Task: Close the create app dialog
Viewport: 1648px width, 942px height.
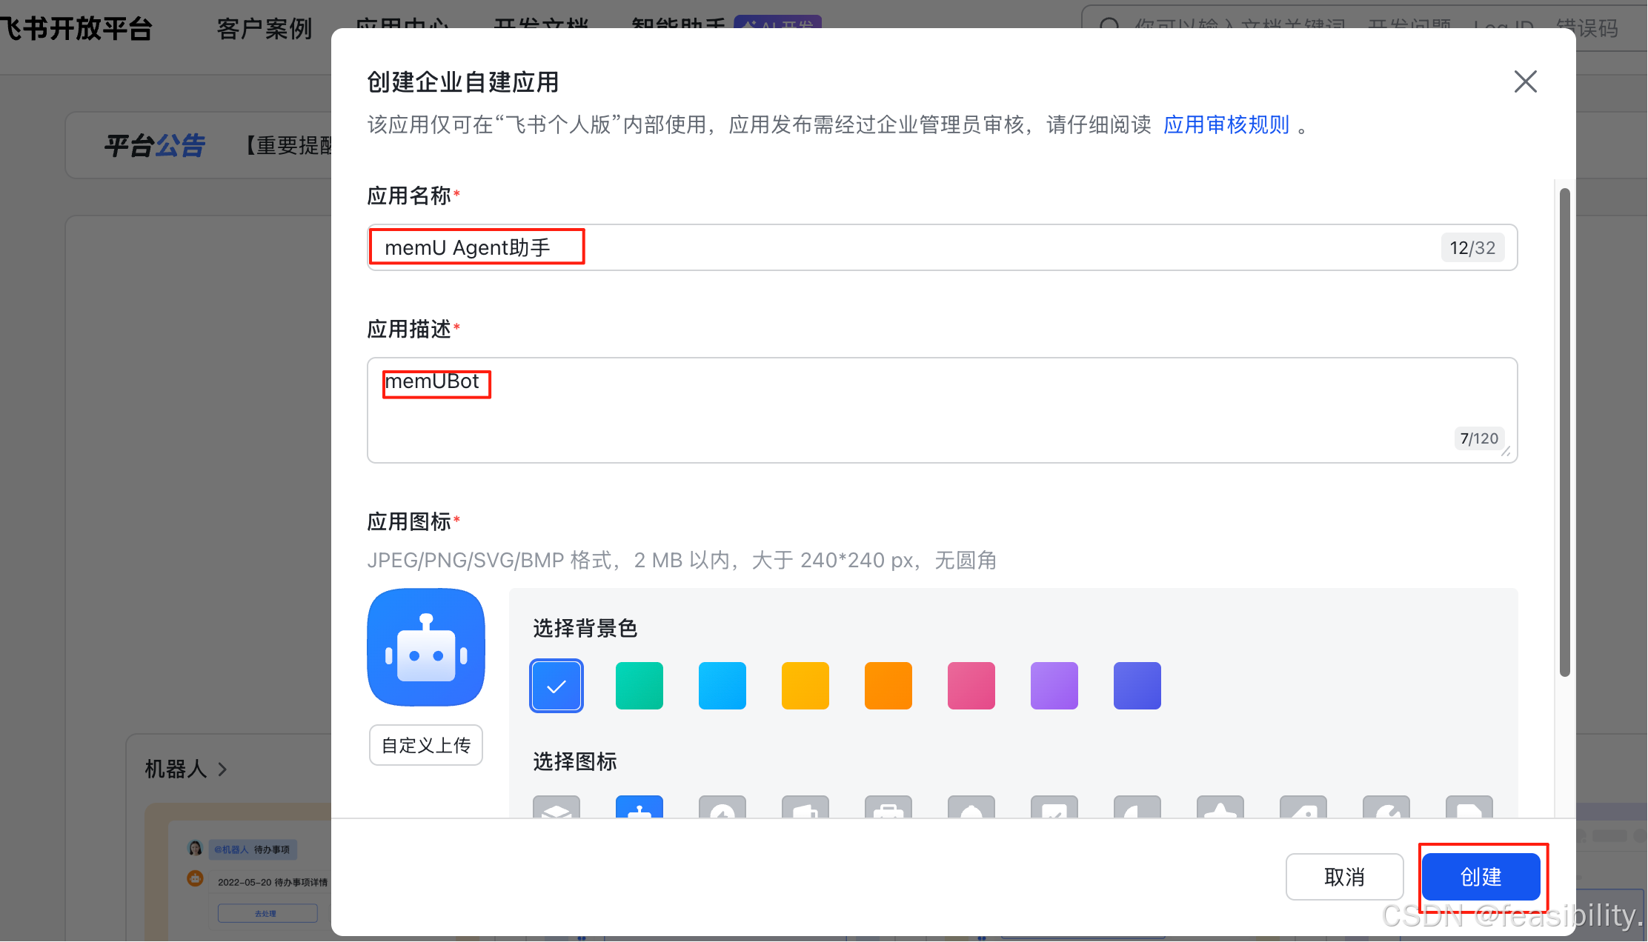Action: 1525,81
